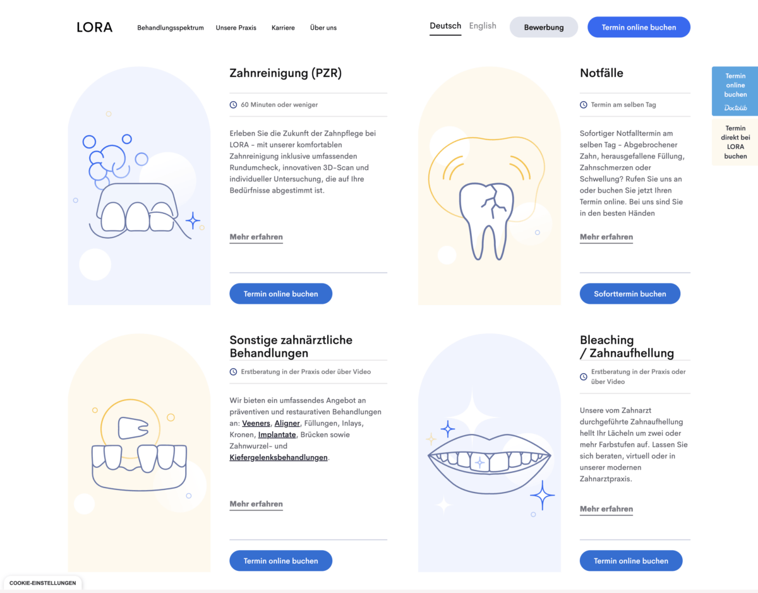Click the Doctolib logo in the side widget

[735, 107]
